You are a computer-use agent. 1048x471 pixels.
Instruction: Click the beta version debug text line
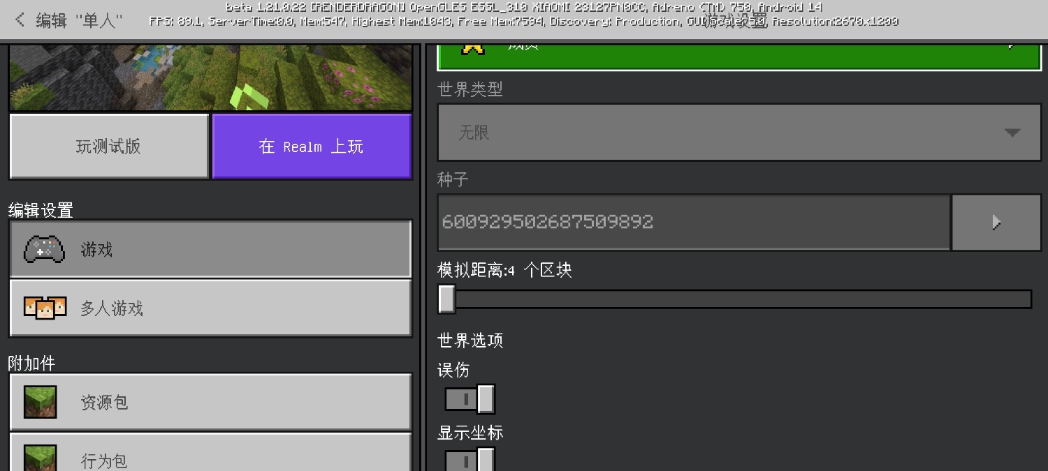click(524, 7)
